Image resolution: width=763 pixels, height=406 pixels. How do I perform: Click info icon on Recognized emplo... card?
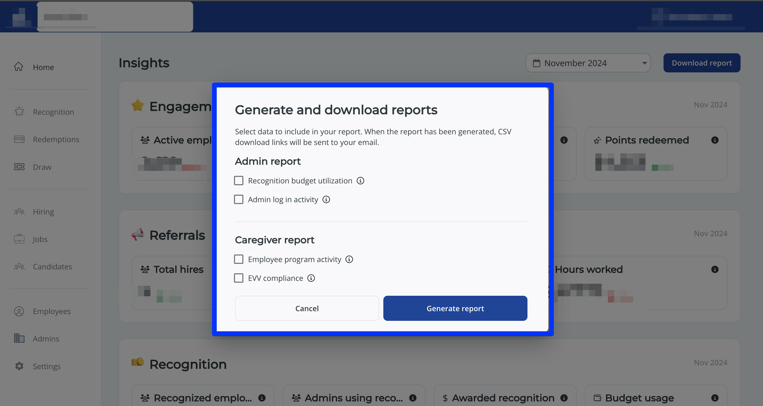pyautogui.click(x=262, y=398)
